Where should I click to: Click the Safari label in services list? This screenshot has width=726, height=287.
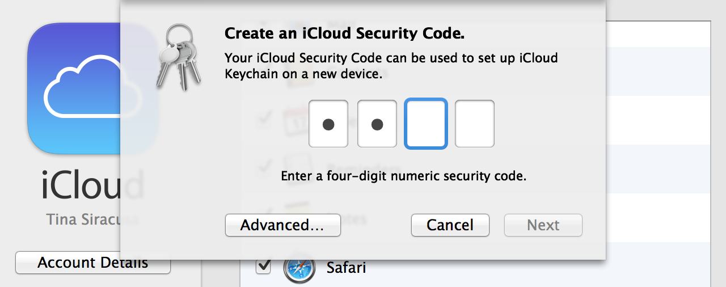(346, 268)
